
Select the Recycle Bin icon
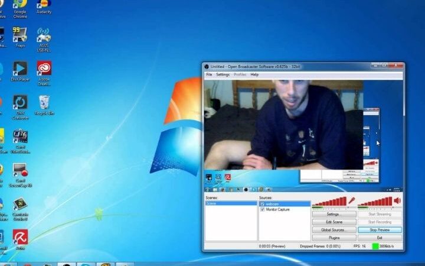(x=44, y=105)
